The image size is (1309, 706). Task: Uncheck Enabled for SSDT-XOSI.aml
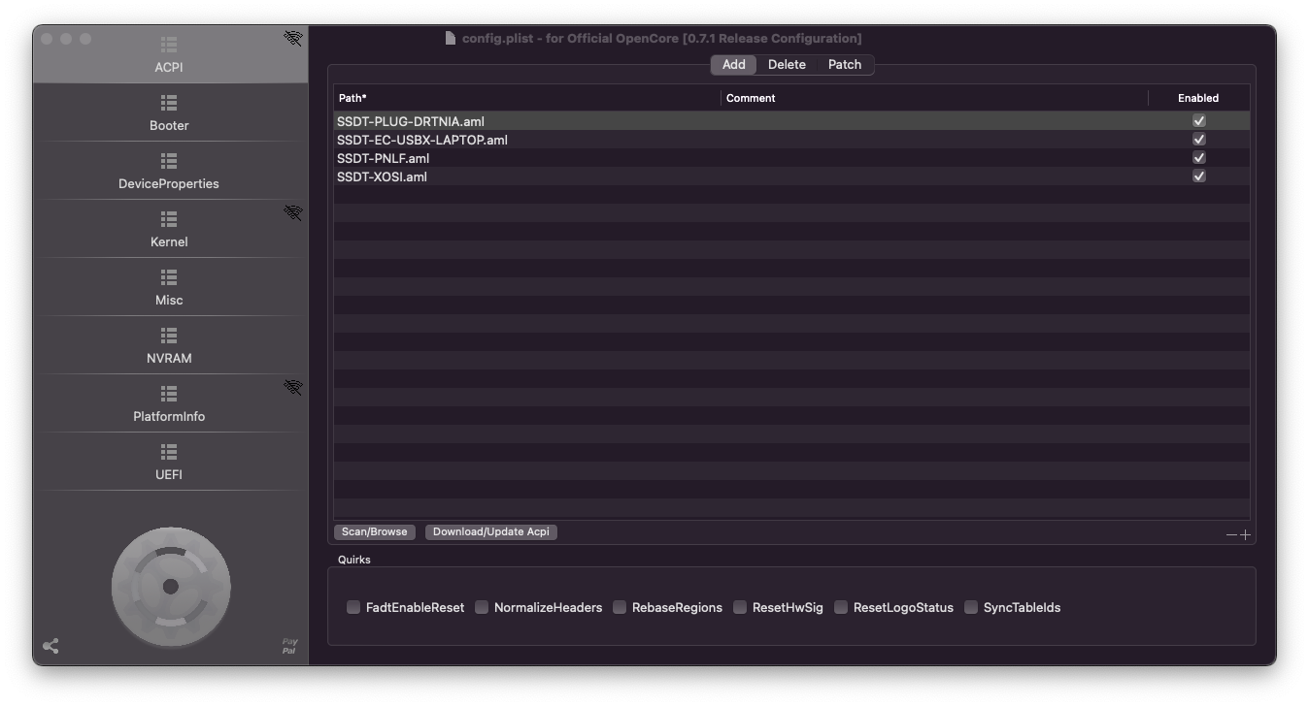(x=1198, y=176)
